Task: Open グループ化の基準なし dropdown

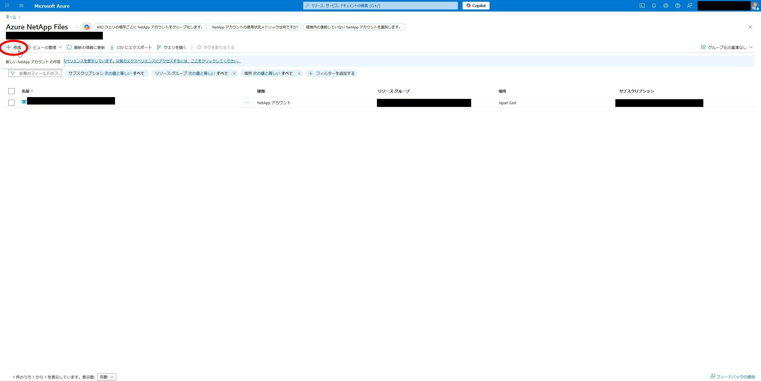Action: point(727,48)
